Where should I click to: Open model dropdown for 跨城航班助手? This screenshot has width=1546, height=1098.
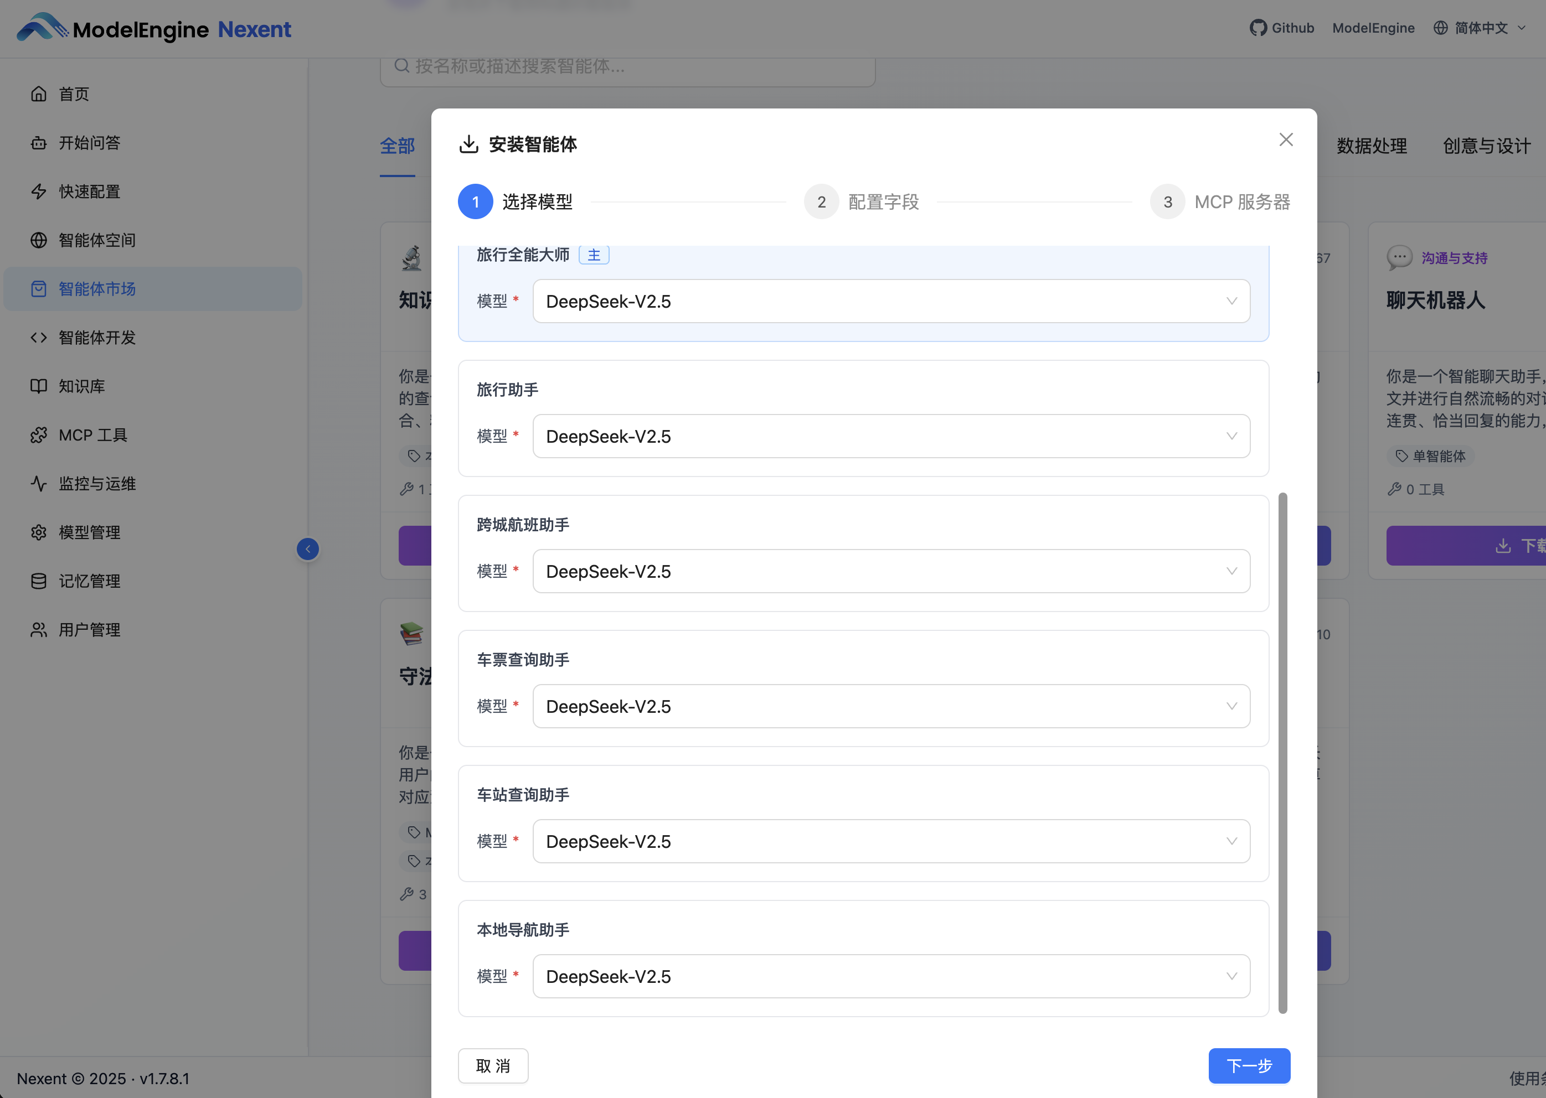[x=891, y=571]
